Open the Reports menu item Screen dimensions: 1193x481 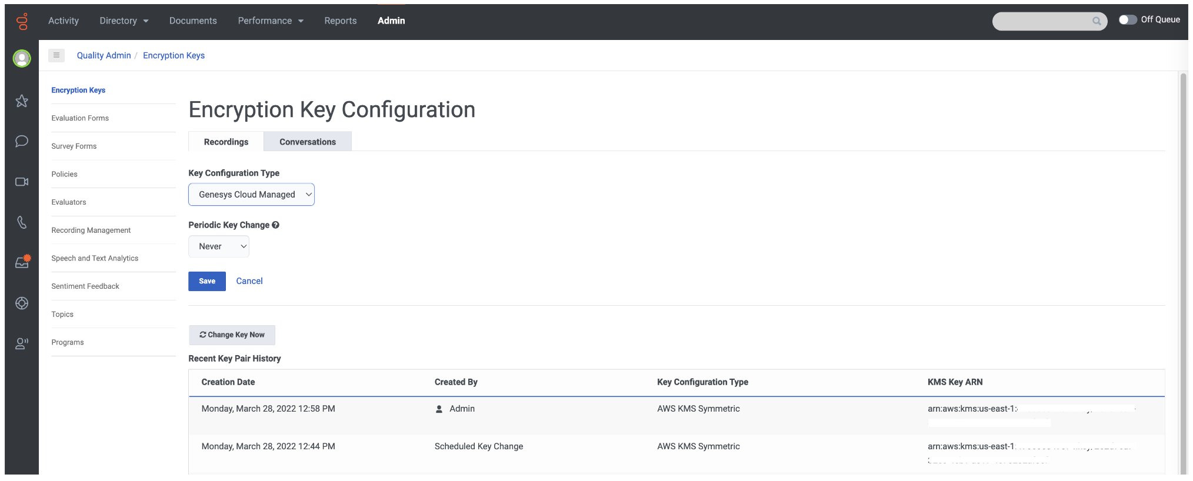click(340, 21)
